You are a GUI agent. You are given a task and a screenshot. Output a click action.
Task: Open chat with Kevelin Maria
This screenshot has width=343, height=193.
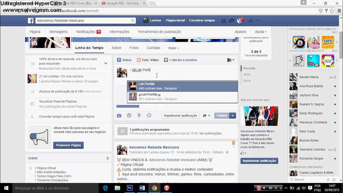(x=313, y=77)
